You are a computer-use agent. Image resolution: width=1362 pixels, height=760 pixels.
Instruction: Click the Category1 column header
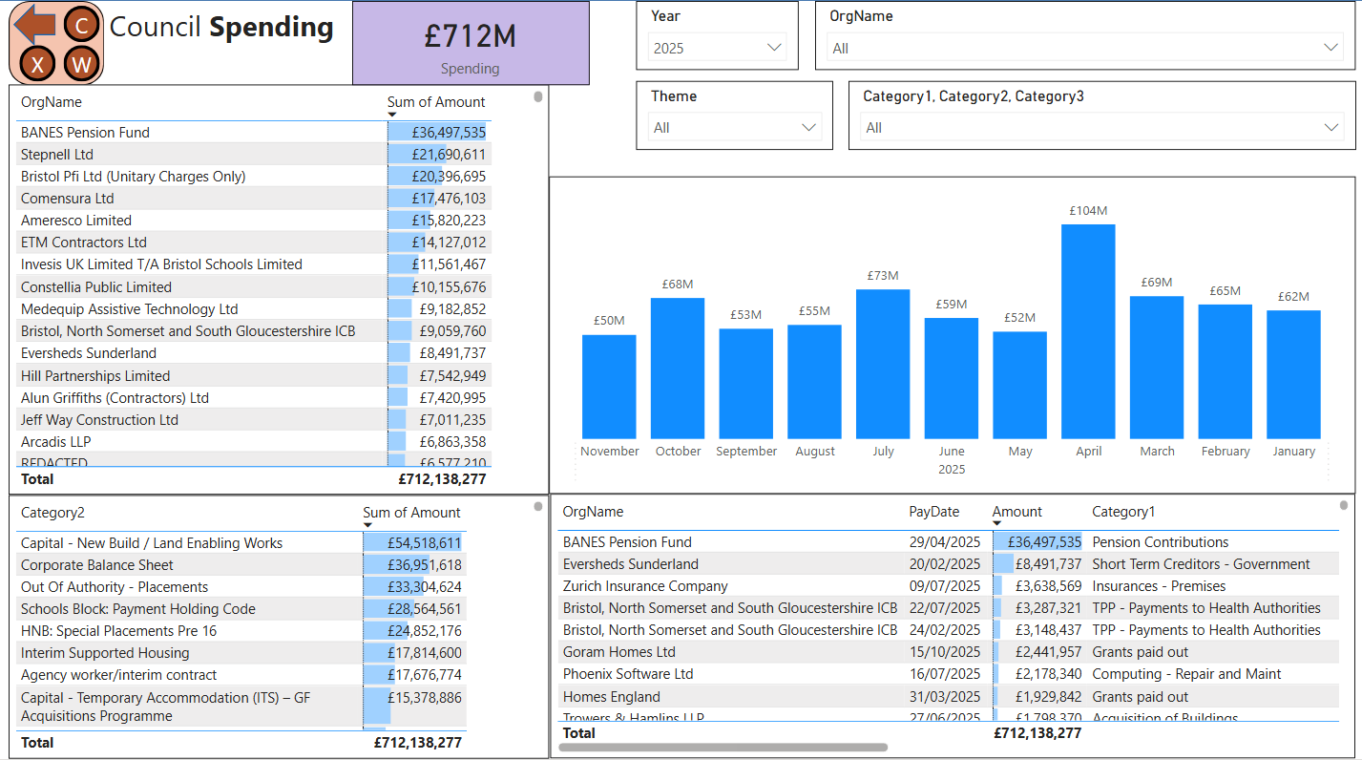1122,512
